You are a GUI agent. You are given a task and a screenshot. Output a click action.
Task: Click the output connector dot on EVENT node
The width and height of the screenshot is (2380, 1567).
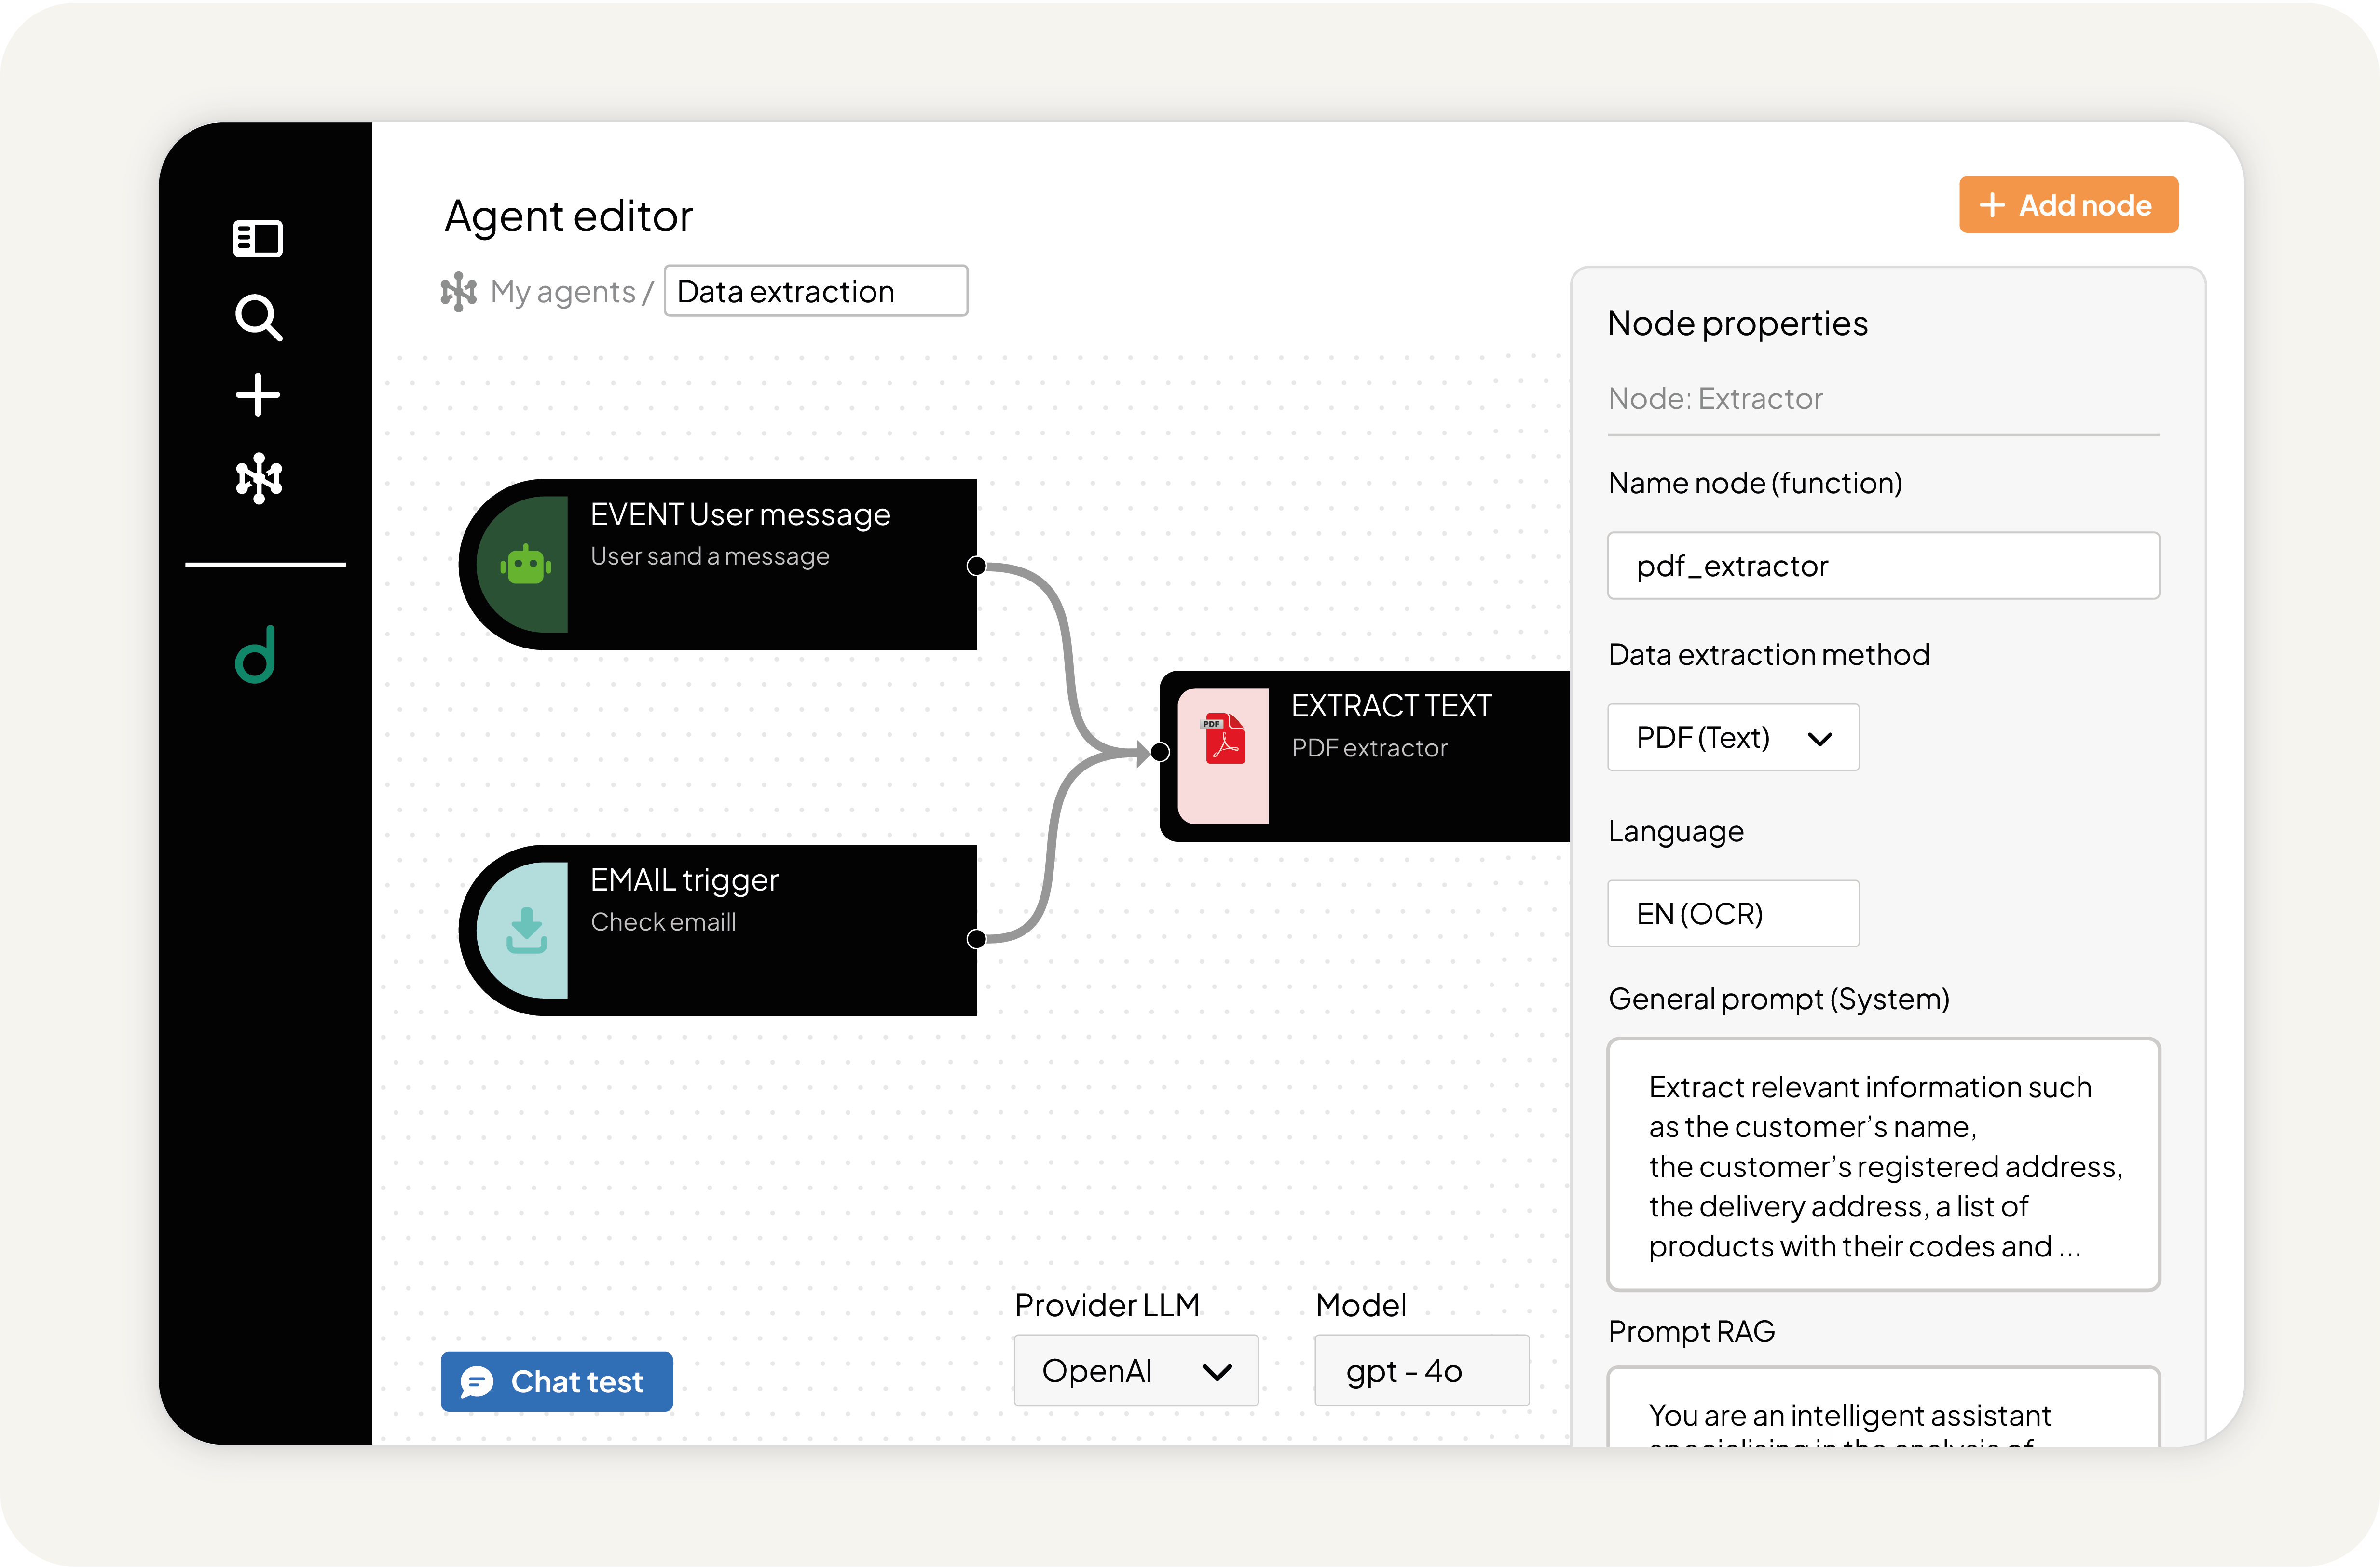click(977, 566)
